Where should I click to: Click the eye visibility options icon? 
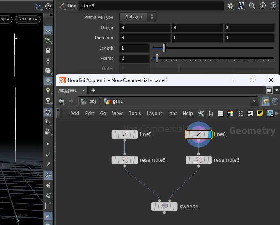(48, 122)
